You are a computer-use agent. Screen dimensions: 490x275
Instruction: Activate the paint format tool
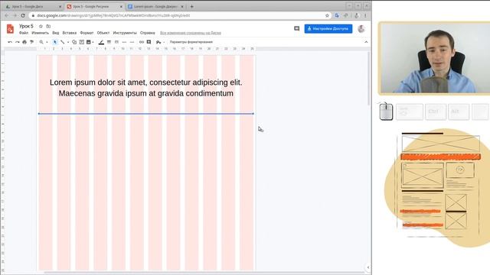click(x=31, y=42)
